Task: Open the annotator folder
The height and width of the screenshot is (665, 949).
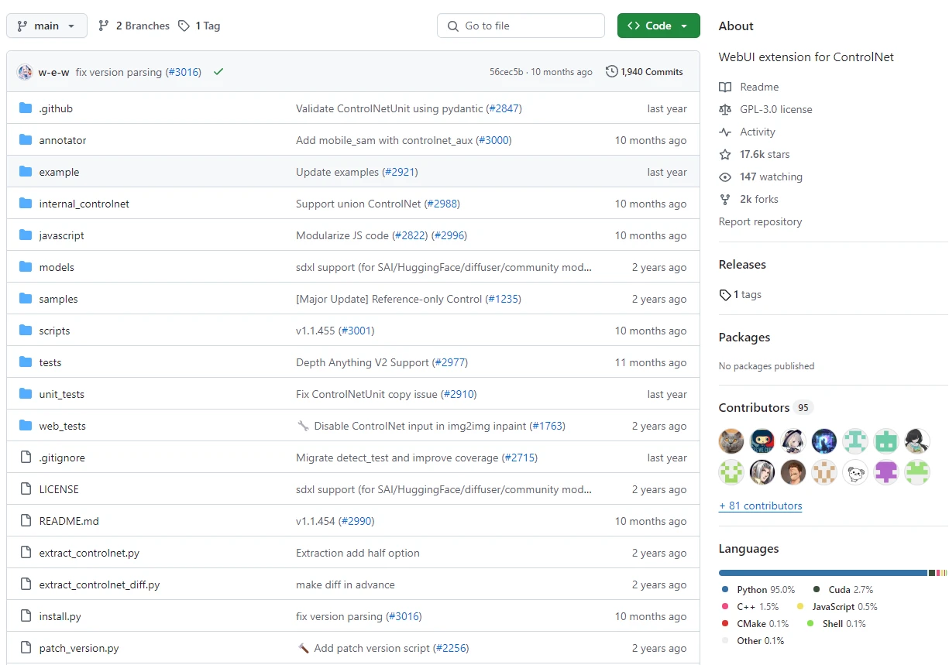Action: coord(63,140)
